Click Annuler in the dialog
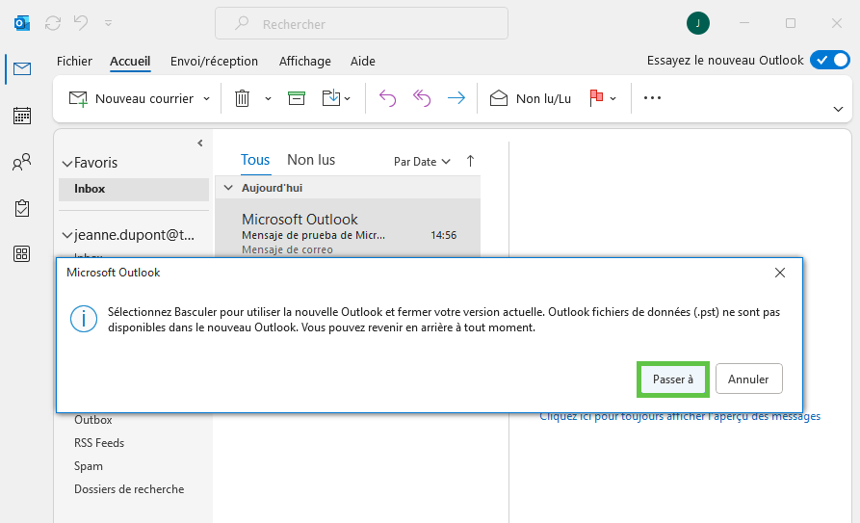Image resolution: width=860 pixels, height=523 pixels. (748, 379)
